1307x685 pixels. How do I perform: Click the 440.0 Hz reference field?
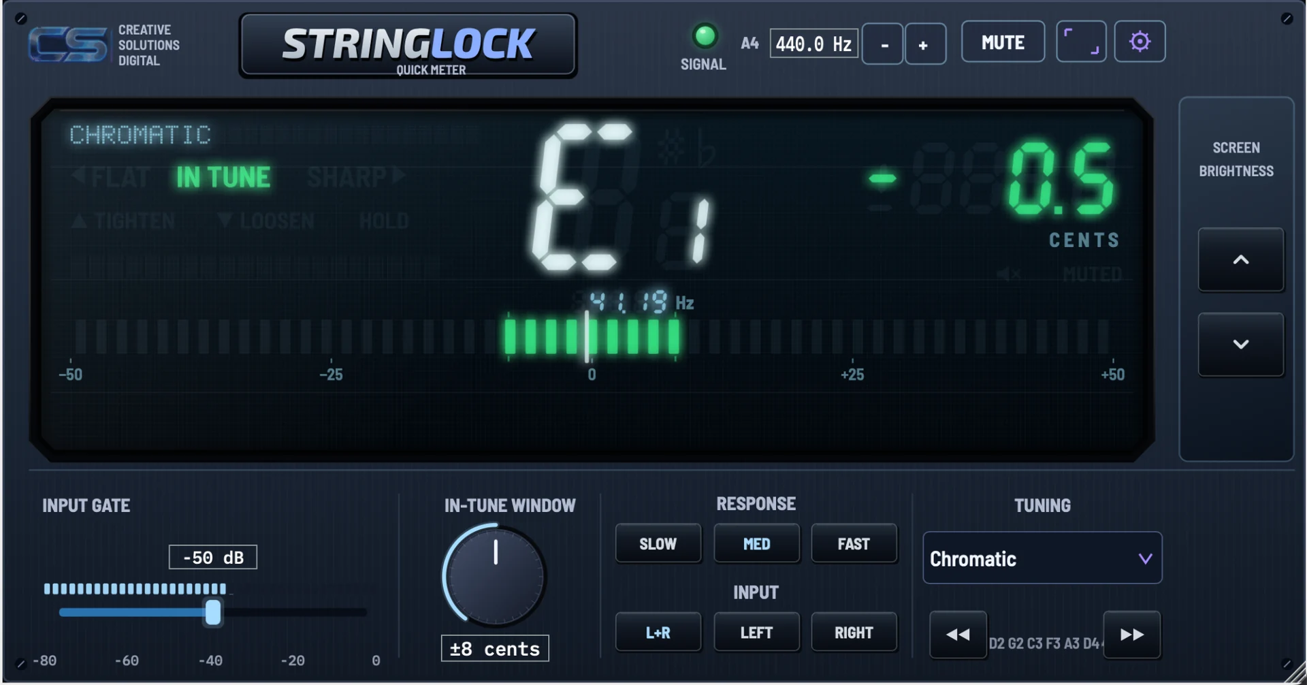pyautogui.click(x=813, y=44)
